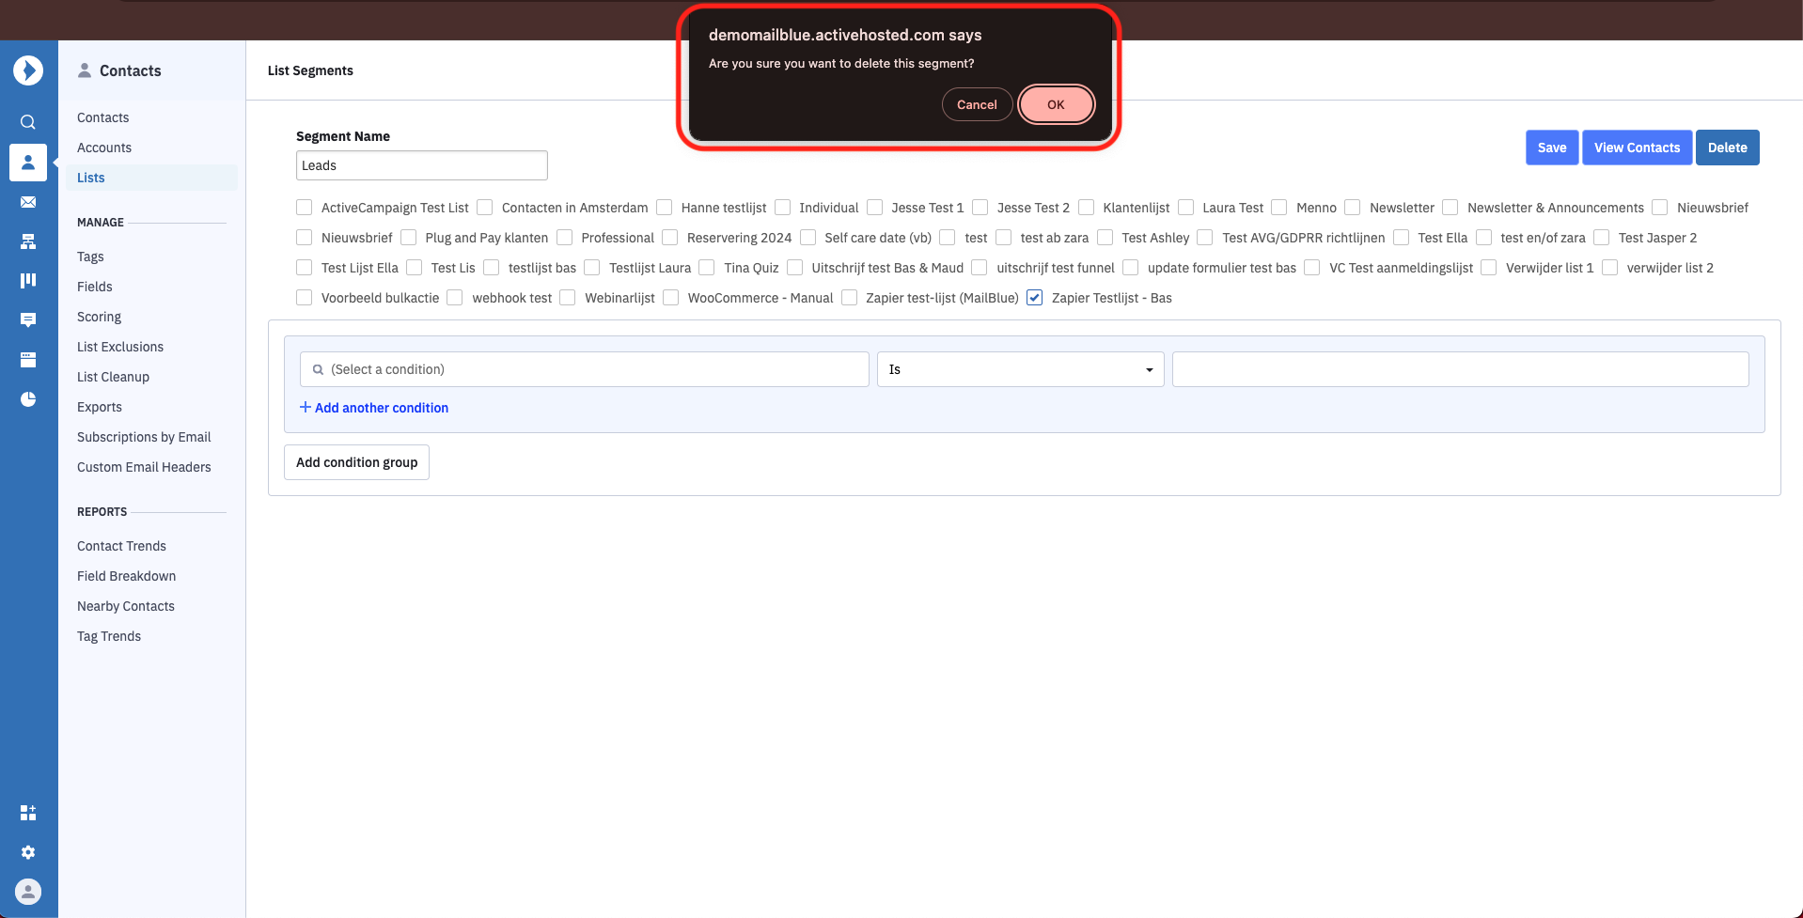
Task: Open the Automations icon in sidebar
Action: (28, 241)
